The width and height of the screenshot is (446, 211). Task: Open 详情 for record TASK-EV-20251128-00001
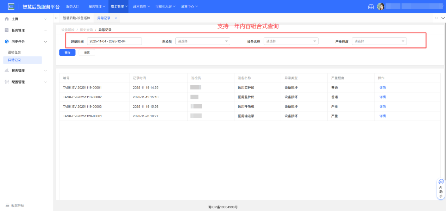382,116
